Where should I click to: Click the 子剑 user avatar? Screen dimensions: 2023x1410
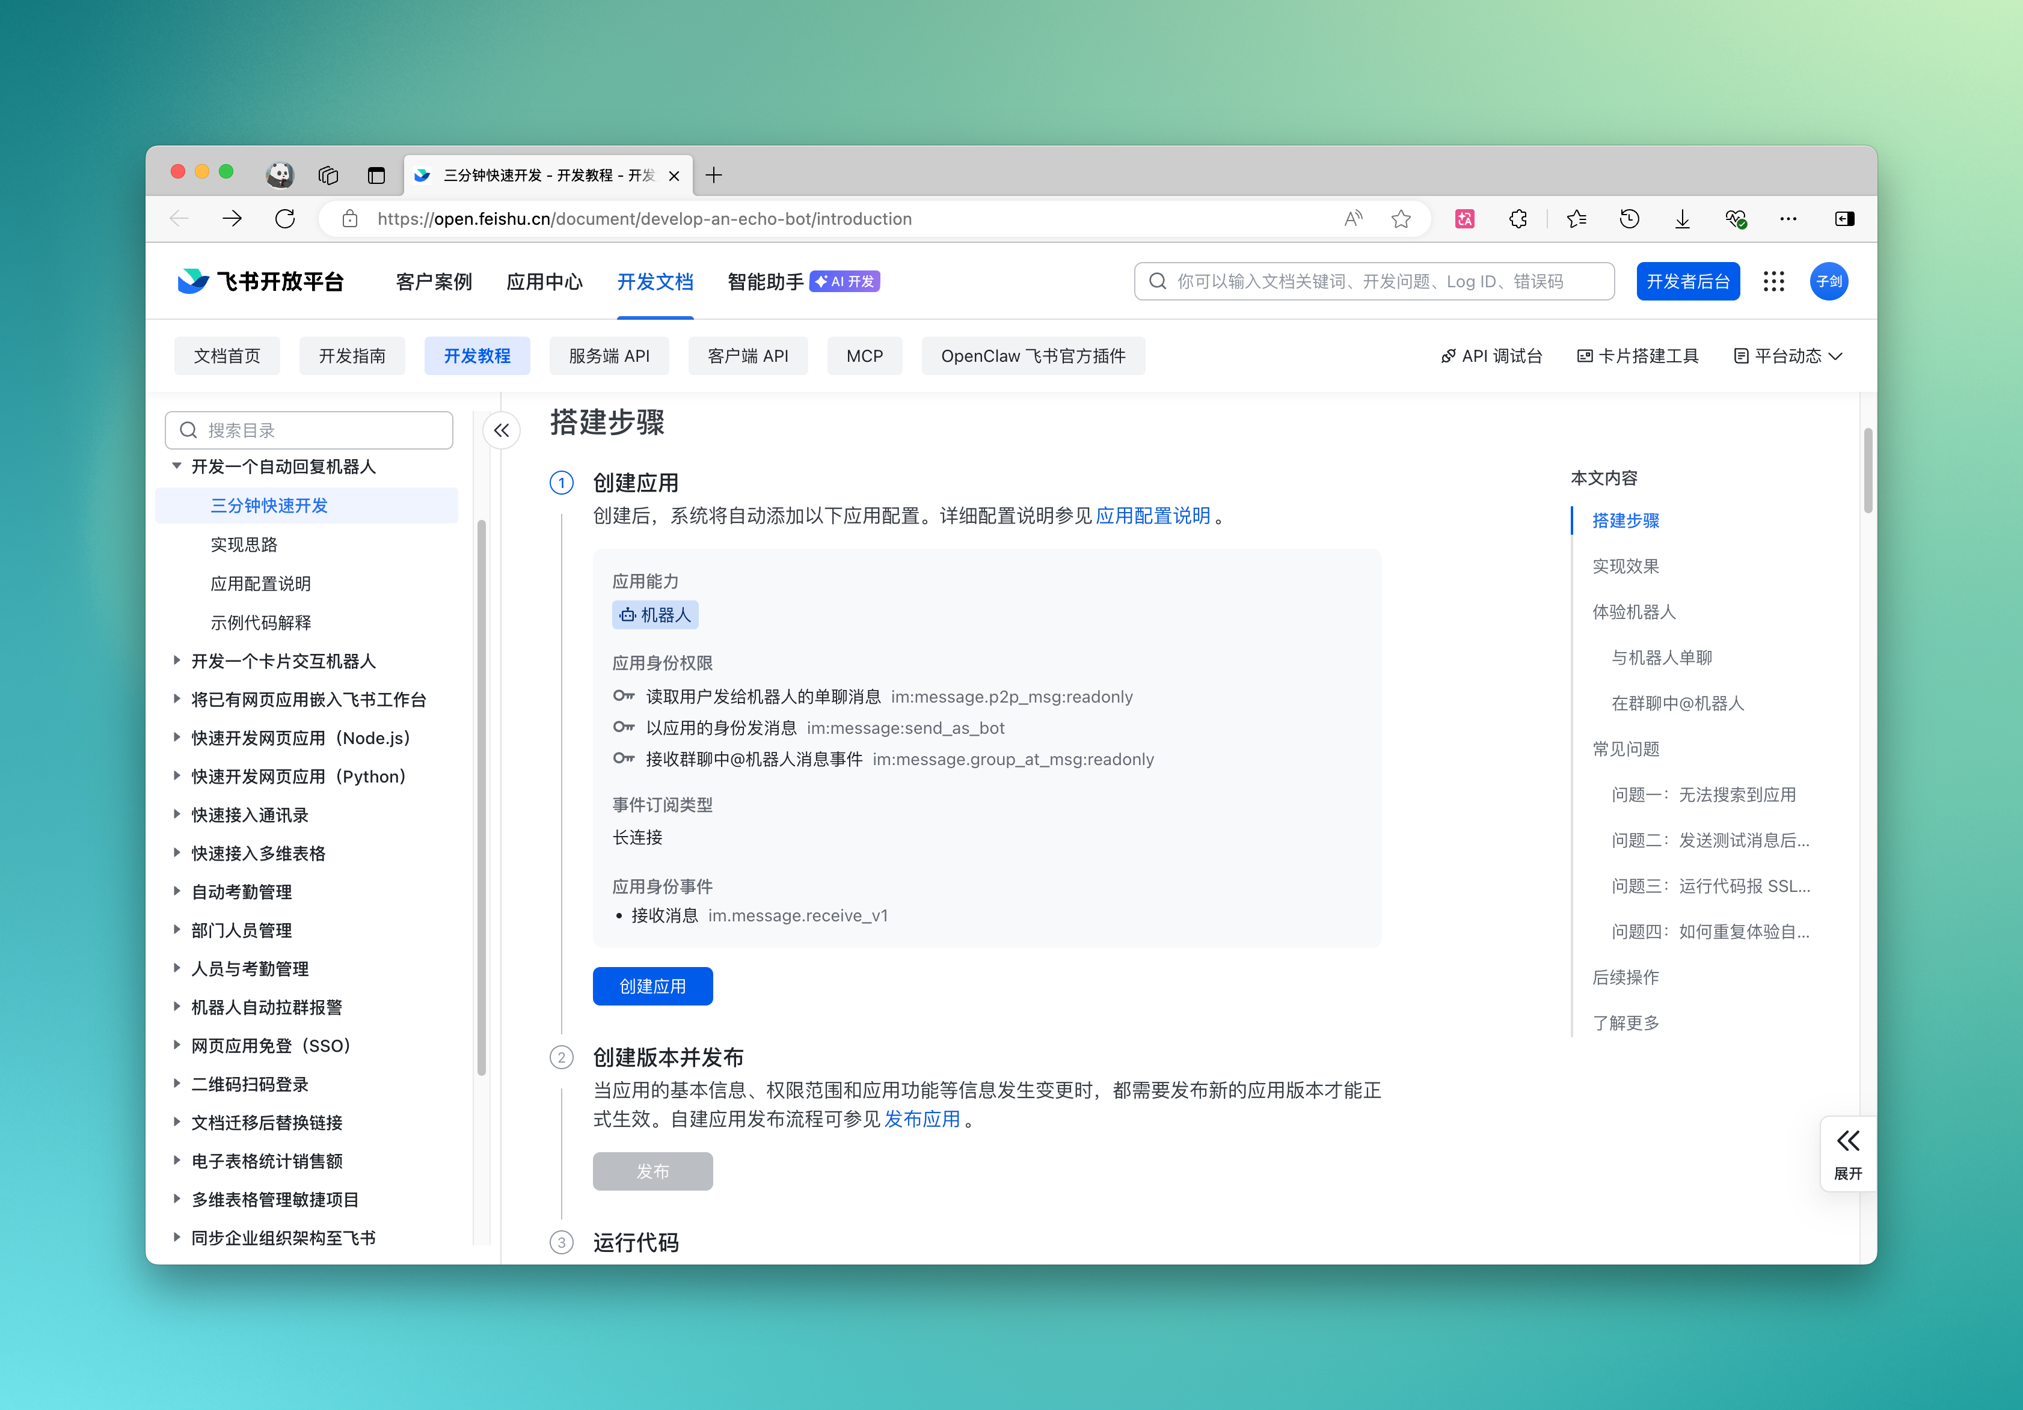[x=1828, y=281]
